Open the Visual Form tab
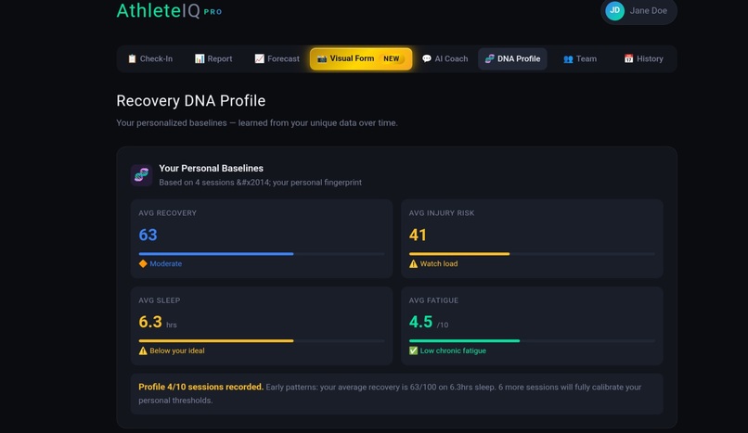This screenshot has height=433, width=748. (361, 58)
